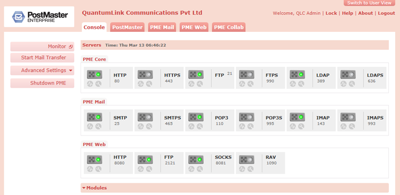Open the PME Web tab
This screenshot has width=400, height=195.
(x=194, y=27)
